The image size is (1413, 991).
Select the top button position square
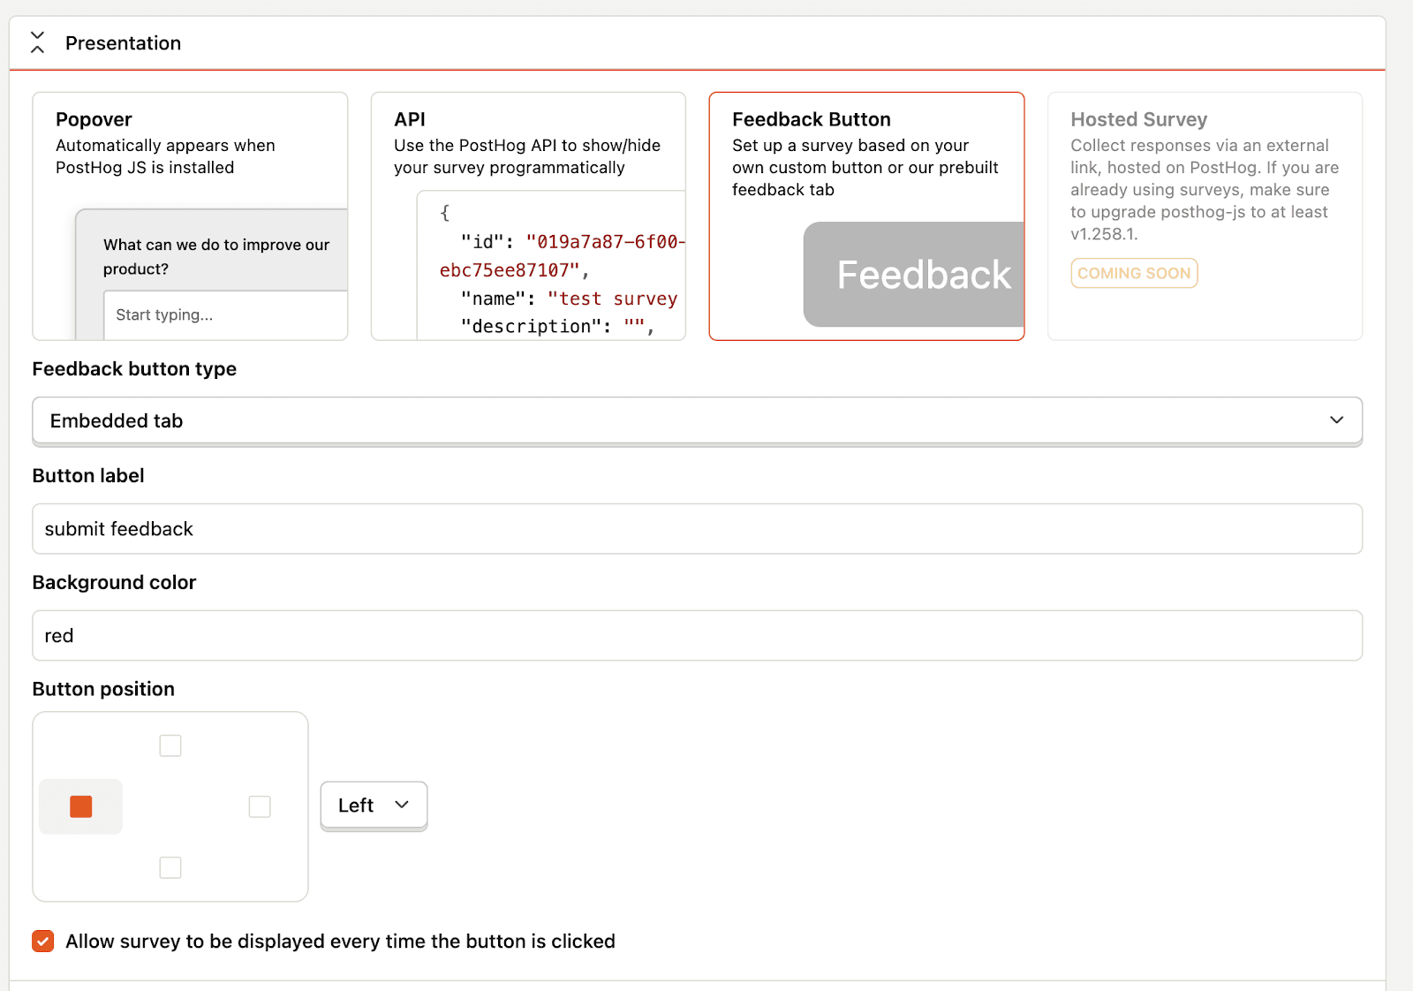170,745
